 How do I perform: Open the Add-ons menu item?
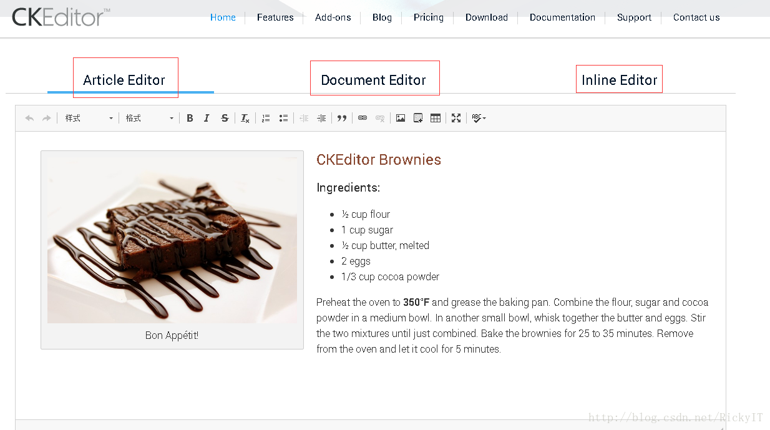(333, 17)
